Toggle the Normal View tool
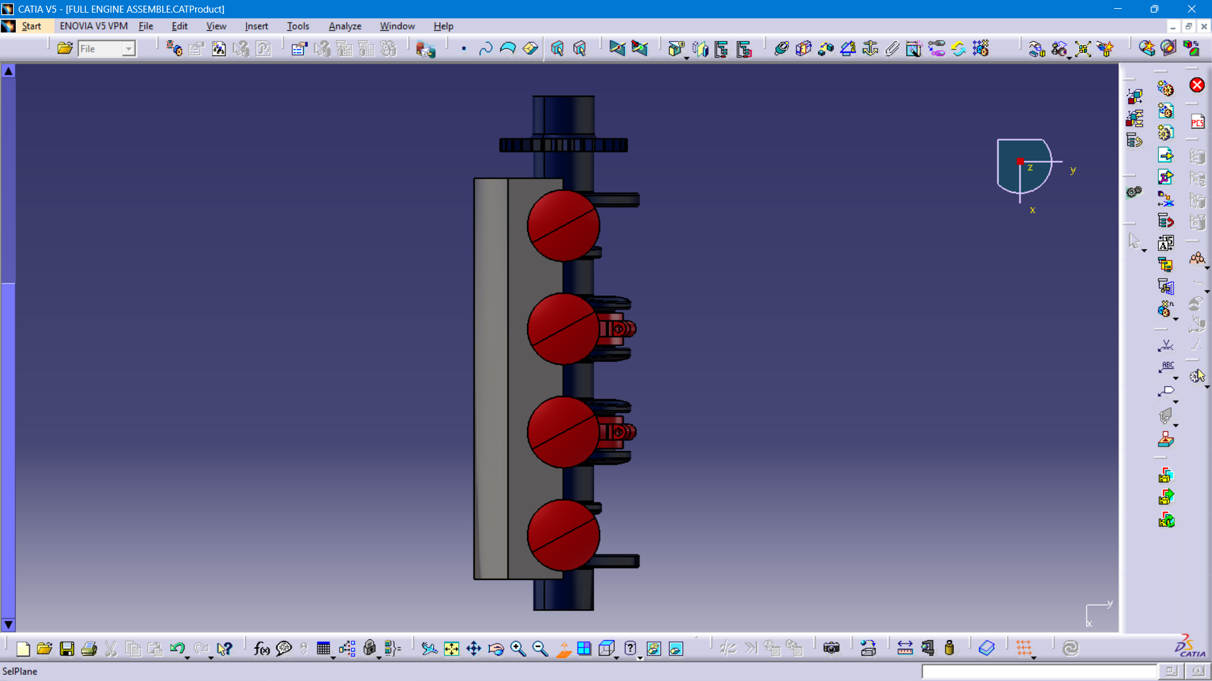The width and height of the screenshot is (1212, 681). [562, 648]
